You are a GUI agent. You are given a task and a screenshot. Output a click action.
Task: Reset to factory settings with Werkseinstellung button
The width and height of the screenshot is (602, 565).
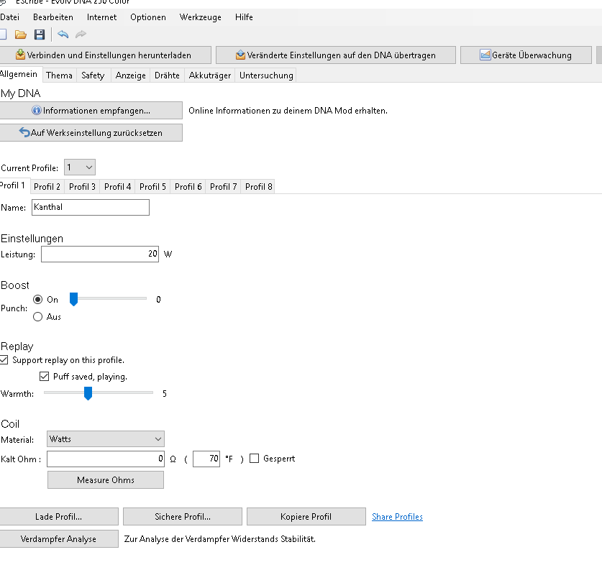(x=91, y=133)
